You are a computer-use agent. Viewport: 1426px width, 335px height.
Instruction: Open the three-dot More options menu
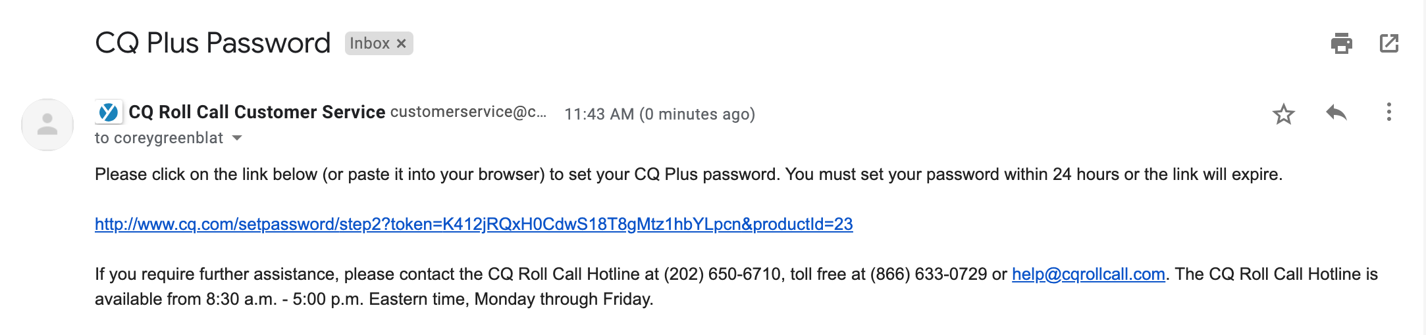click(x=1388, y=112)
